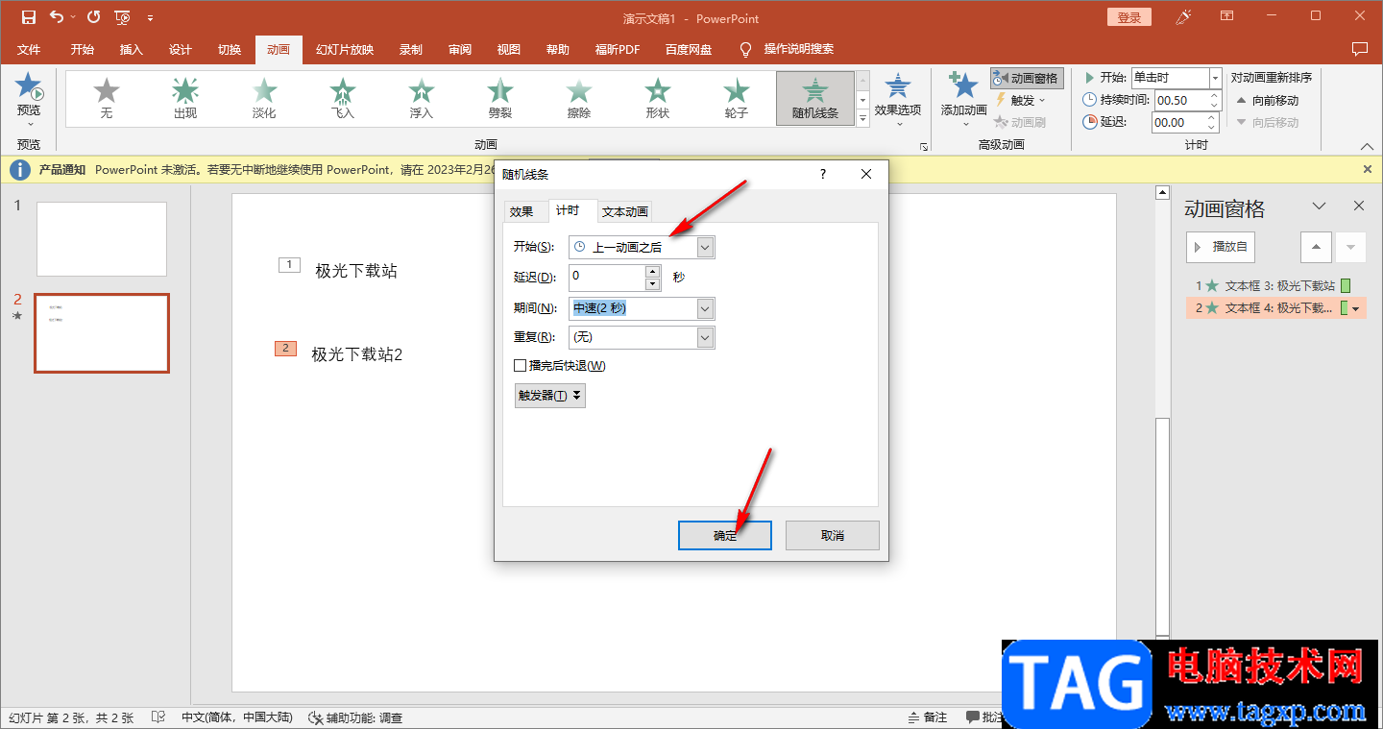Open the 文件 file menu

click(x=29, y=50)
